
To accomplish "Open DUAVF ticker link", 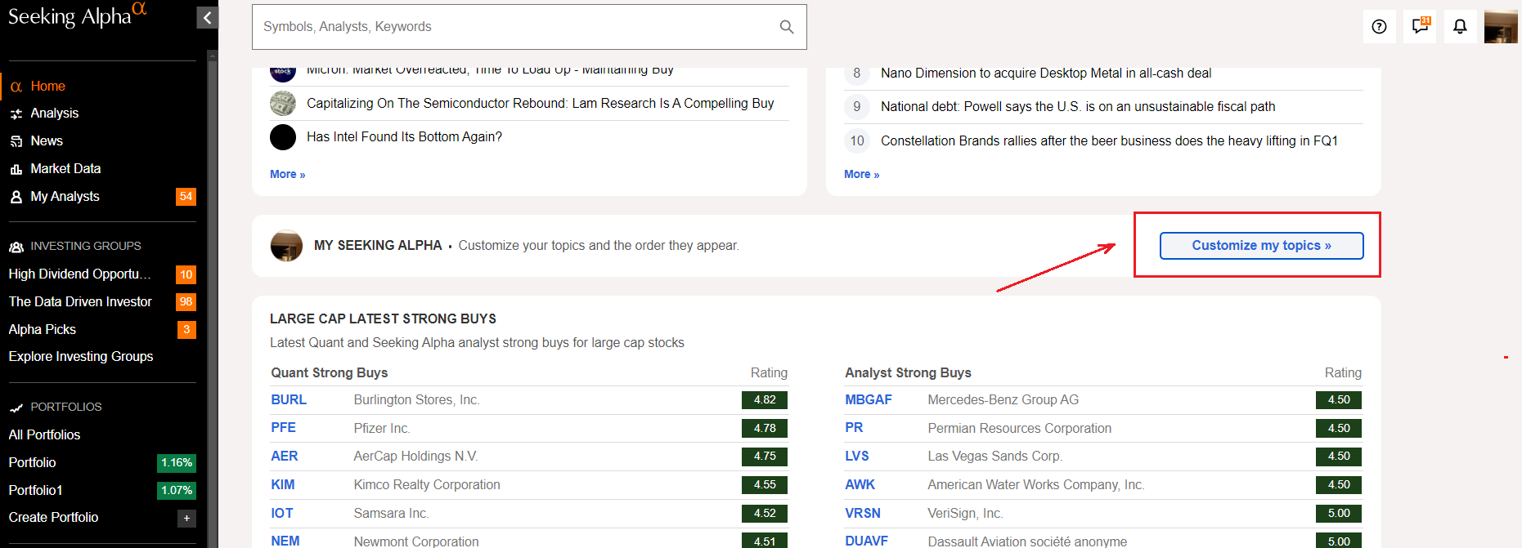I will coord(867,541).
